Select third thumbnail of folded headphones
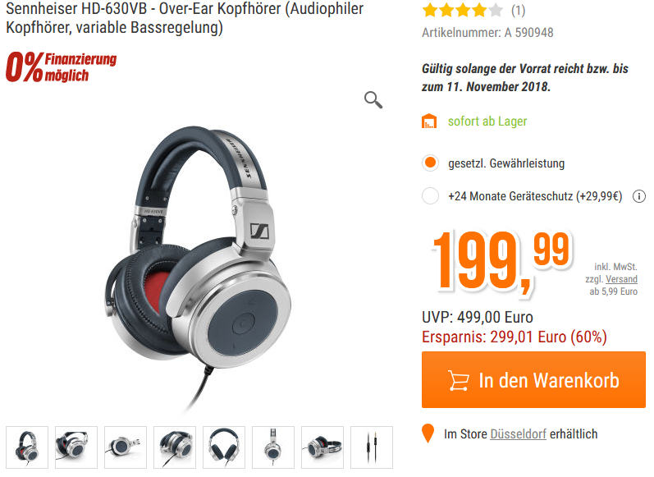 click(126, 447)
